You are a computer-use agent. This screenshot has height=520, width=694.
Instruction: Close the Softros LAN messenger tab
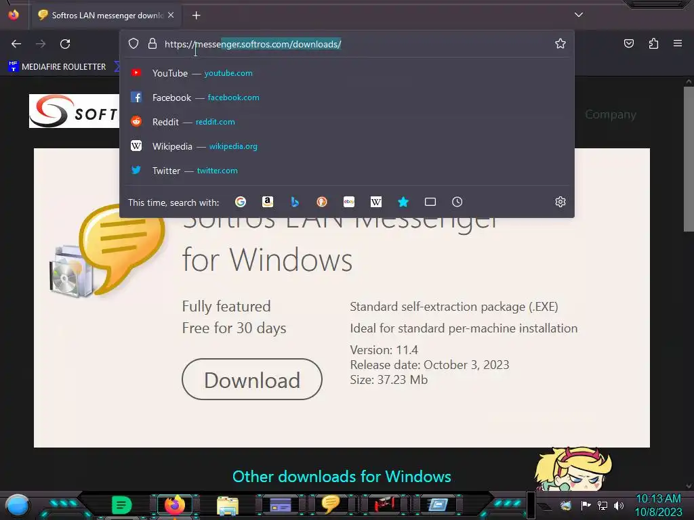pyautogui.click(x=171, y=15)
